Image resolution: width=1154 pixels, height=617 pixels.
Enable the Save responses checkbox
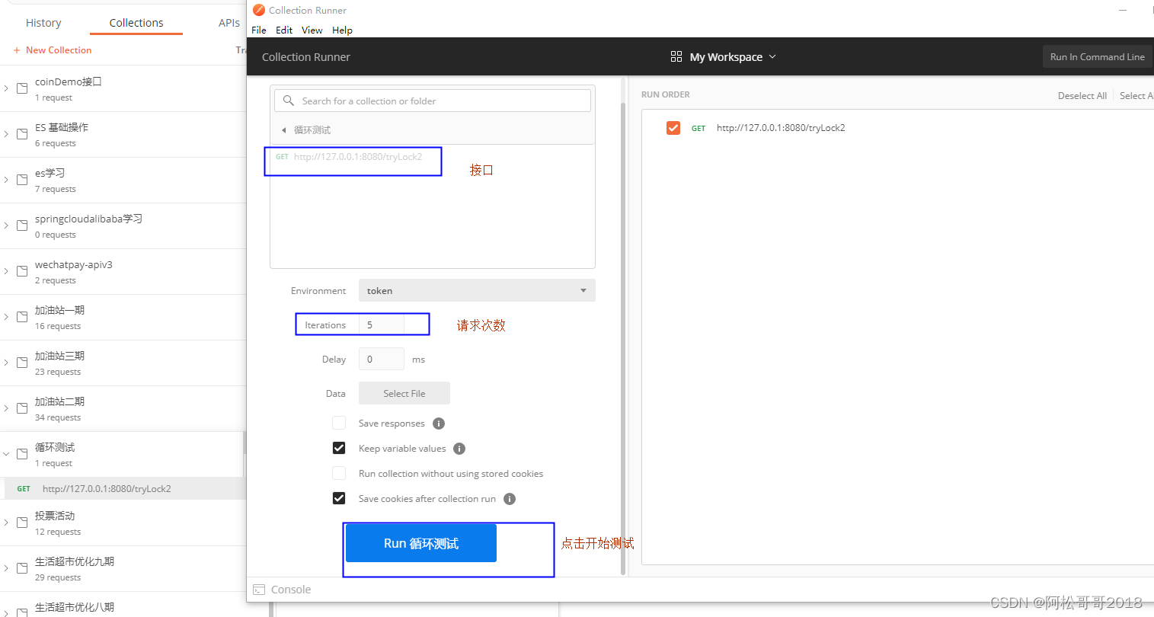[339, 423]
